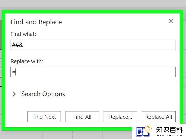The image size is (186, 139).
Task: Click the Search Options label text
Action: tap(43, 94)
